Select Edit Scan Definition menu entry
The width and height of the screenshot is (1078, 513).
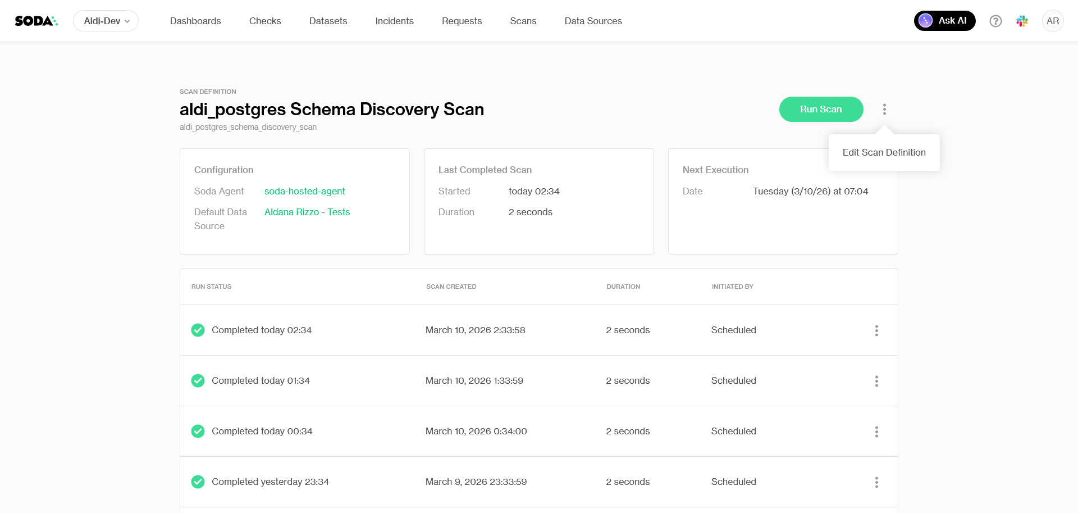tap(884, 152)
